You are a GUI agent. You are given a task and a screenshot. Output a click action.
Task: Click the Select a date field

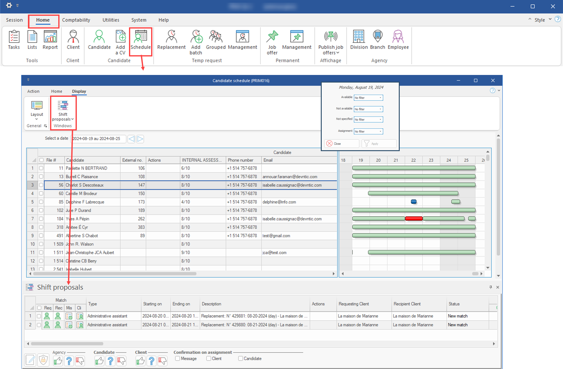tap(98, 139)
